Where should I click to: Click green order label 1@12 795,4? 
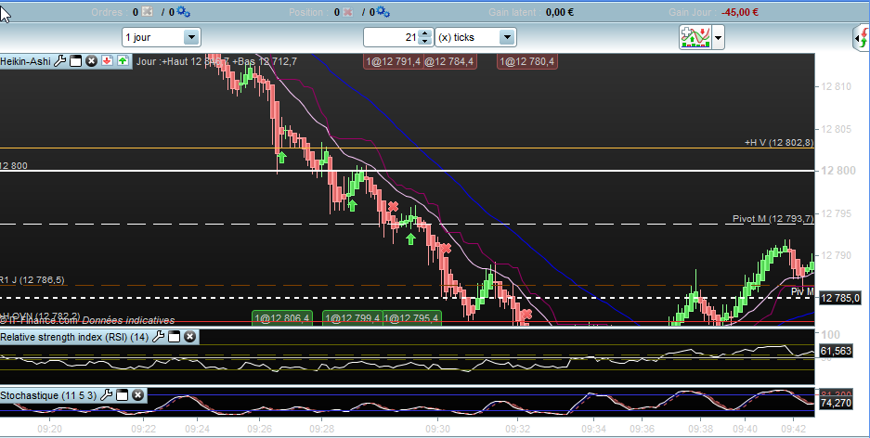pos(411,317)
